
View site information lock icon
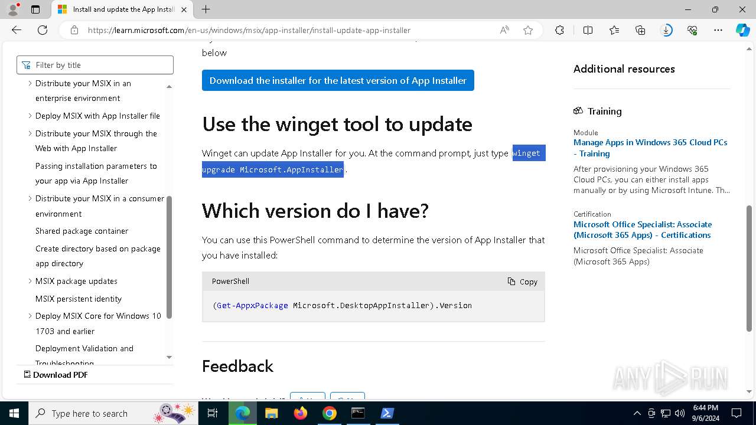point(74,30)
